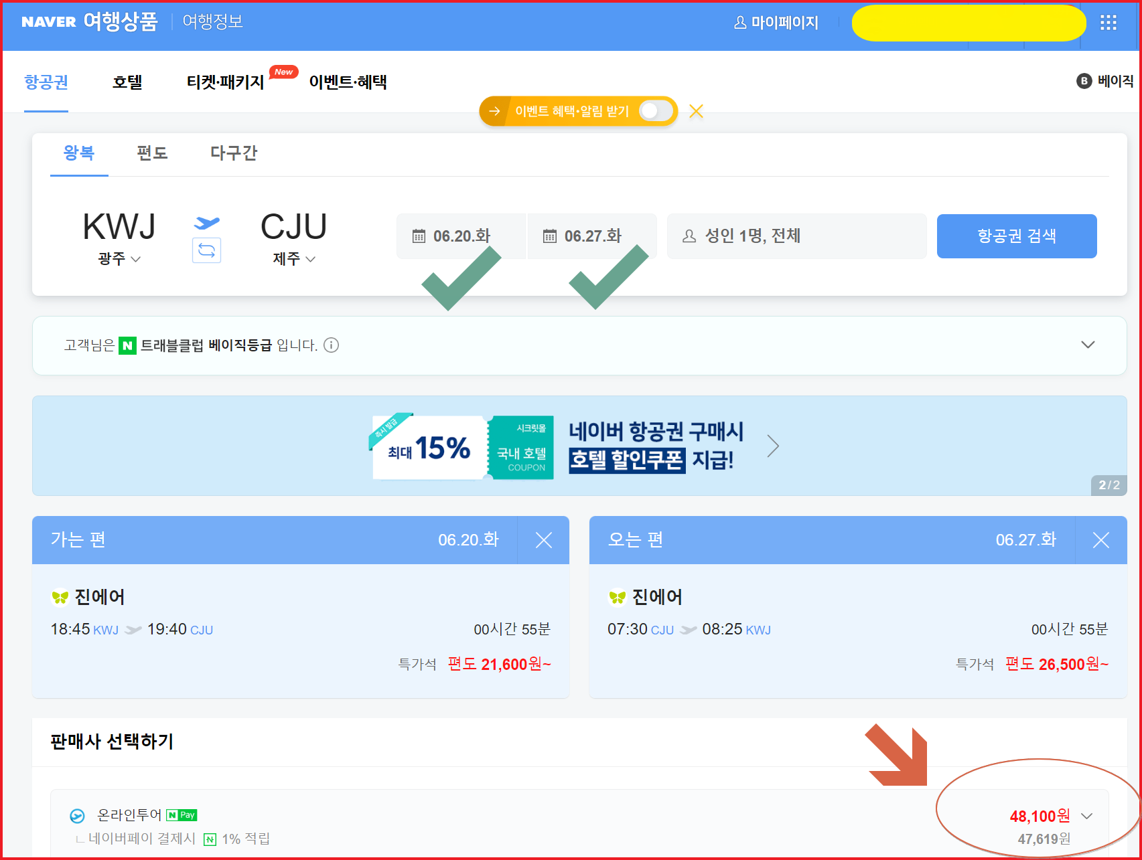The image size is (1142, 860).
Task: Go to 이벤트·혜택 tab
Action: point(348,82)
